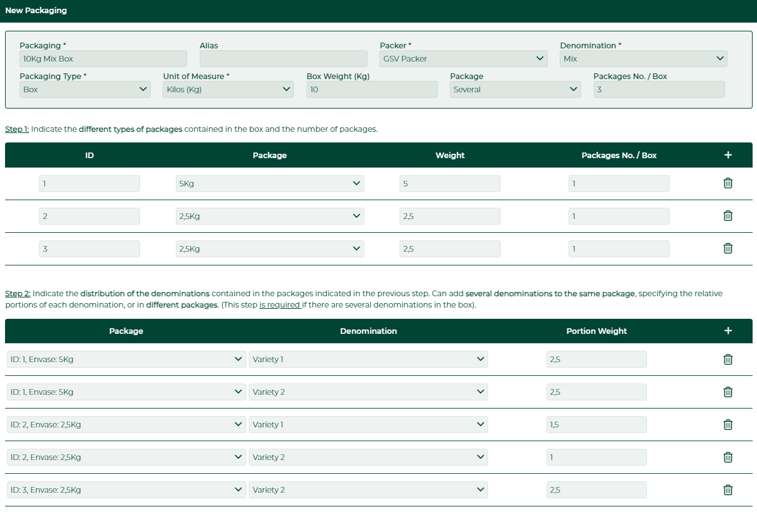Open Variety 2 dropdown in second distribution row
Screen dimensions: 757x519
coord(369,392)
